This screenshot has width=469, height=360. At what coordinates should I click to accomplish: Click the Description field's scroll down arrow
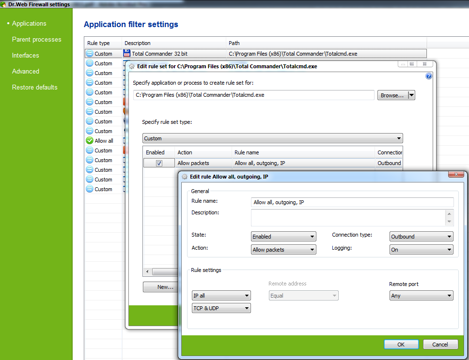coord(449,222)
